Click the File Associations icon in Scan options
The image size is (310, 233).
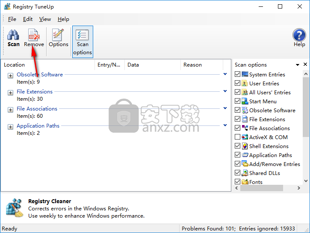click(x=245, y=128)
